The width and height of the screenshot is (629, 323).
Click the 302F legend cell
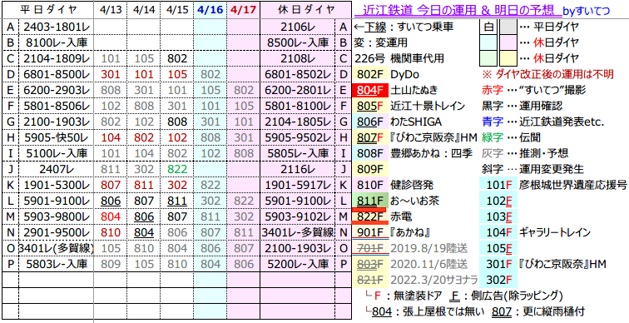(x=498, y=280)
